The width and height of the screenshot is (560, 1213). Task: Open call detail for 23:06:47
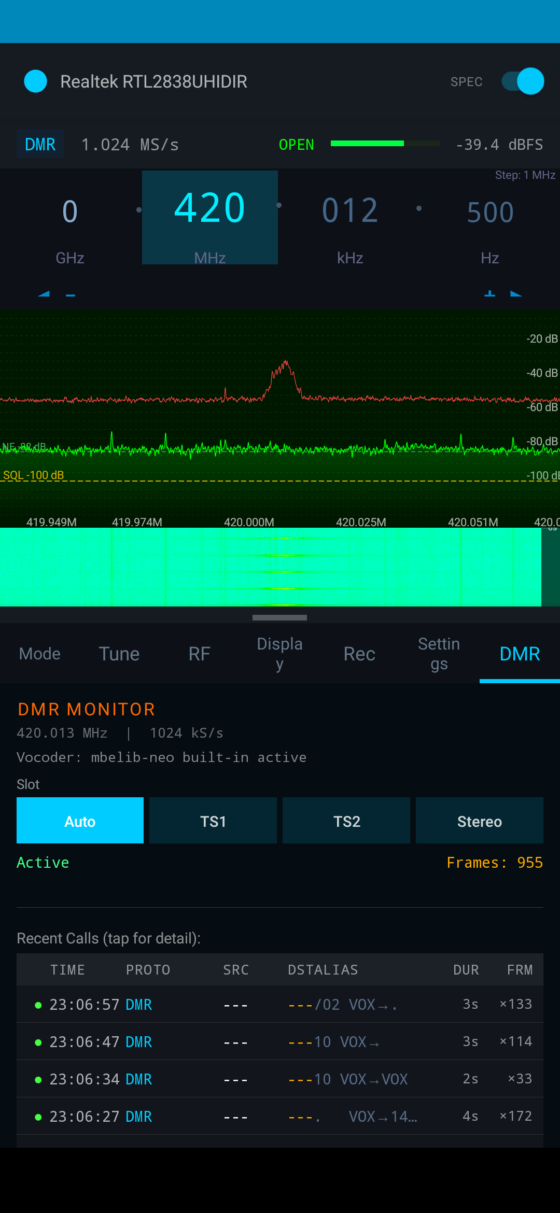coord(280,1041)
